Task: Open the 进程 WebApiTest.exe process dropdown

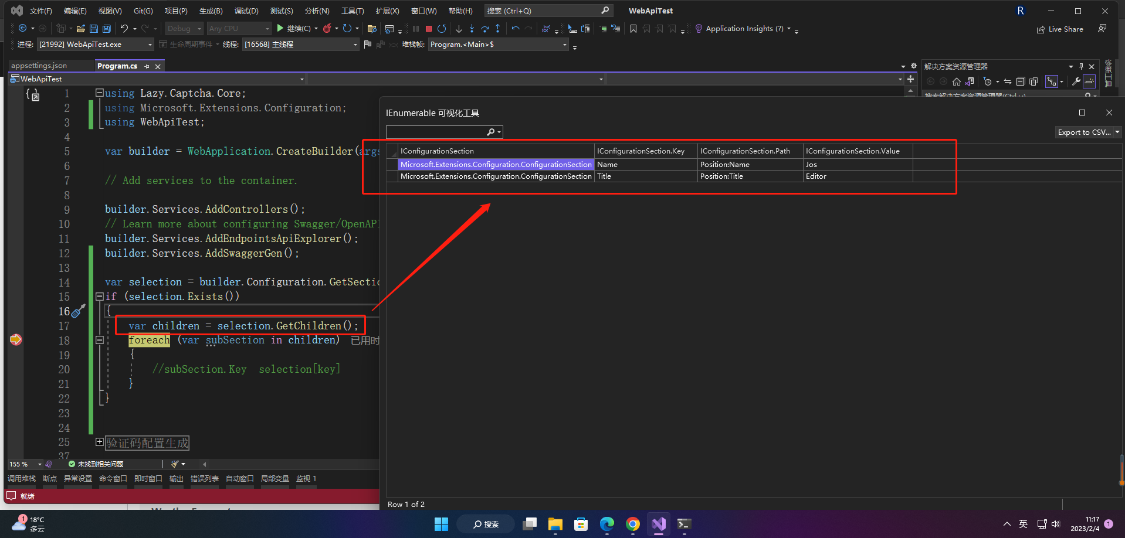Action: 96,44
